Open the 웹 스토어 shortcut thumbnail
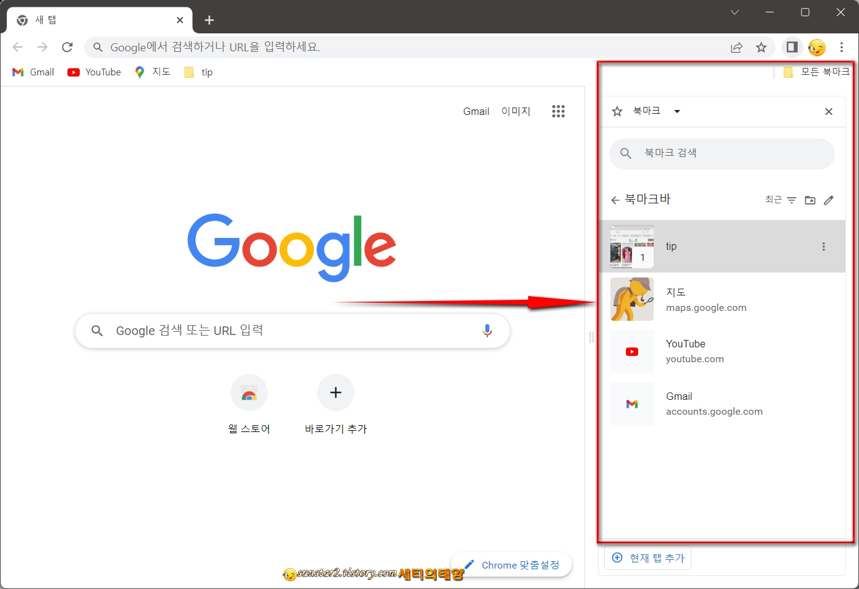 point(249,392)
